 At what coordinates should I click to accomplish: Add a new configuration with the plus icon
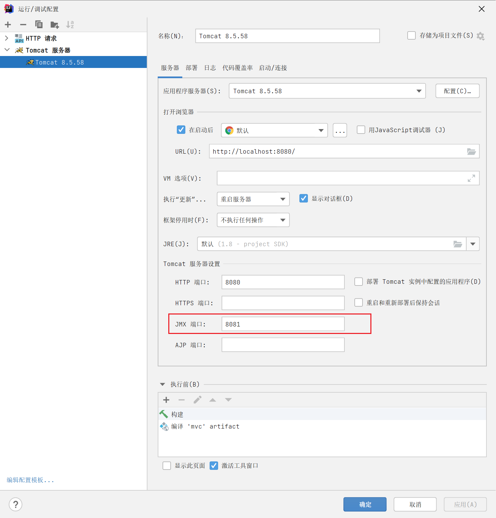[8, 25]
